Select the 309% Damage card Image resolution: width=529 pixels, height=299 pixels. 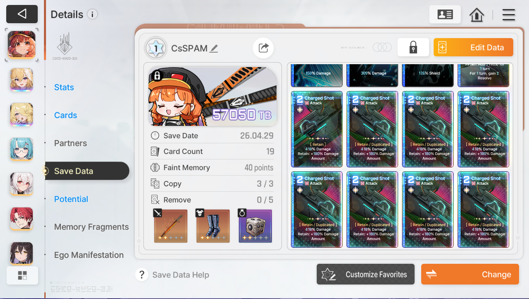coord(373,75)
